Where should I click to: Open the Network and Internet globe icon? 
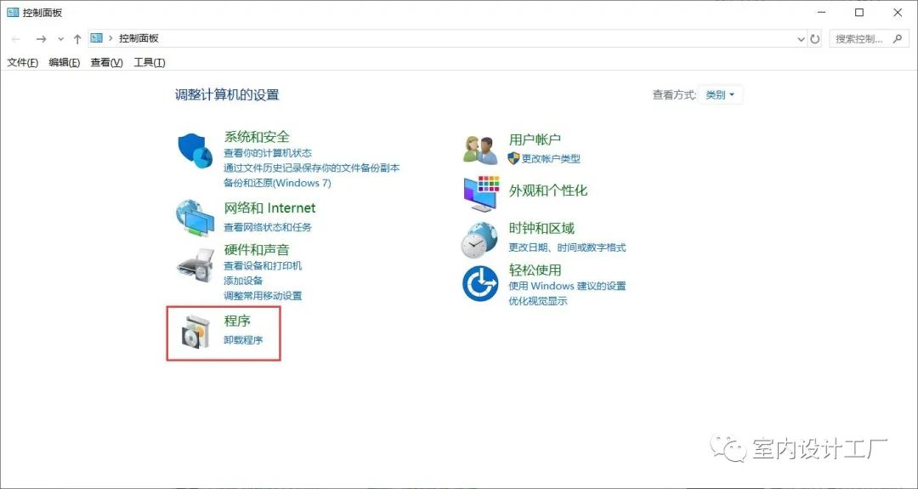195,218
